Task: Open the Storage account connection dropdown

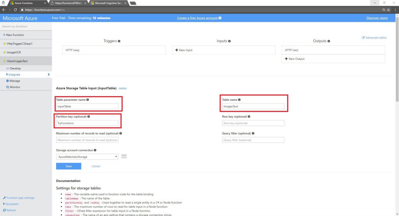Action: [x=87, y=156]
